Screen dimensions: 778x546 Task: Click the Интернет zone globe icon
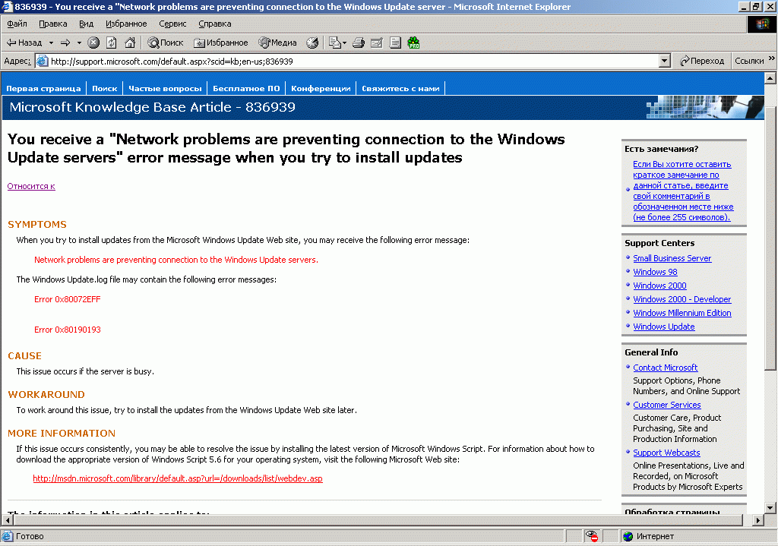(628, 536)
